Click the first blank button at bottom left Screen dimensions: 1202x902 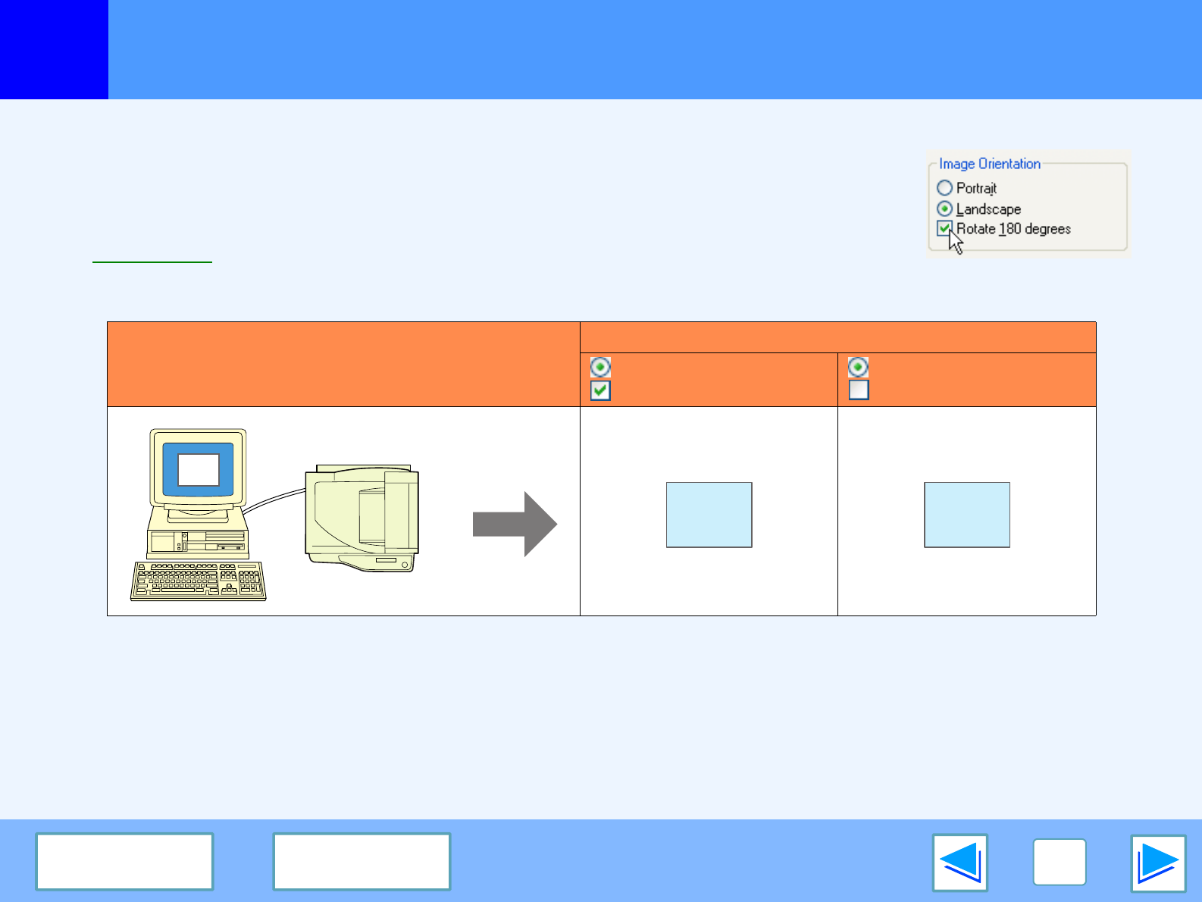coord(124,861)
